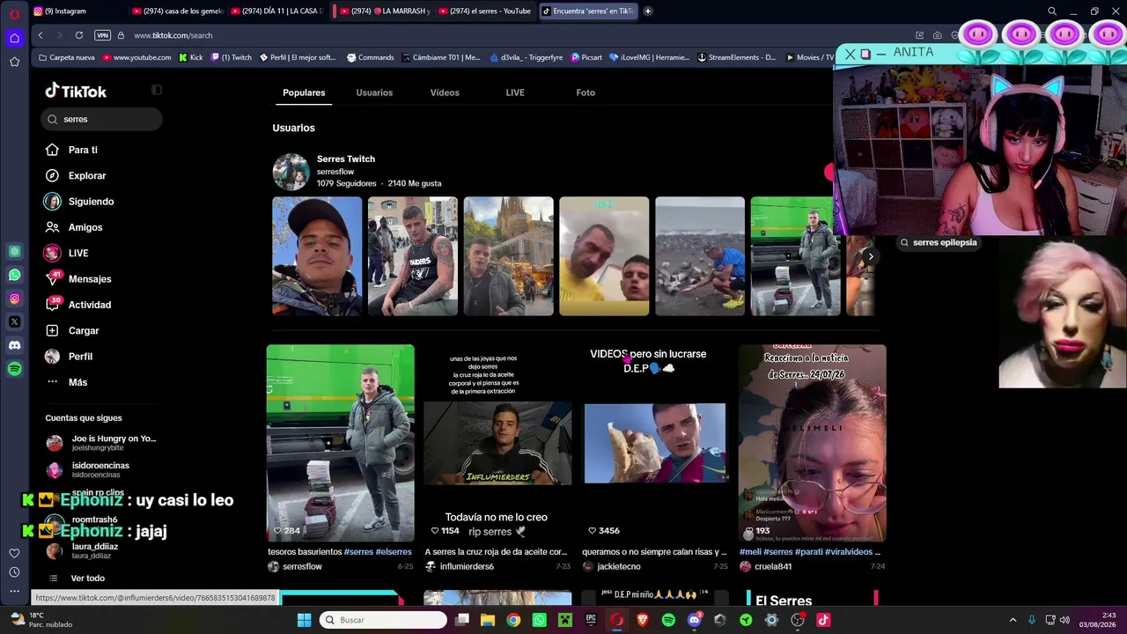Open the Twitch bookmark
The height and width of the screenshot is (634, 1127).
[231, 57]
